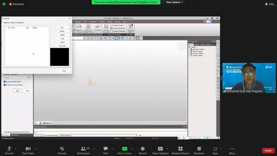This screenshot has width=277, height=156.
Task: Open the Pushover ribbon tab
Action: coord(93,22)
